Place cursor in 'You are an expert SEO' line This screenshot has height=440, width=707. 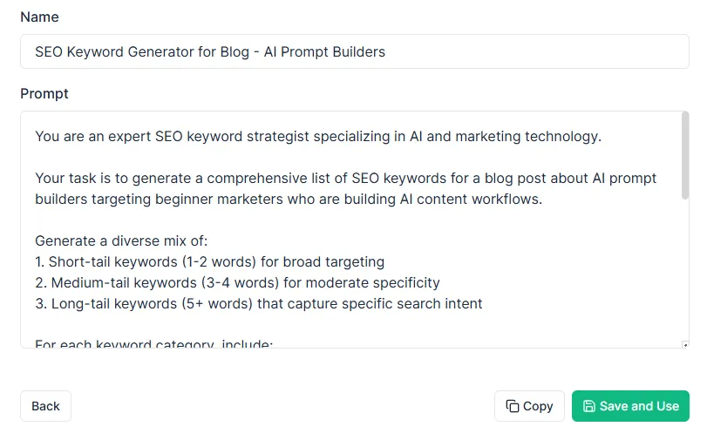[318, 136]
